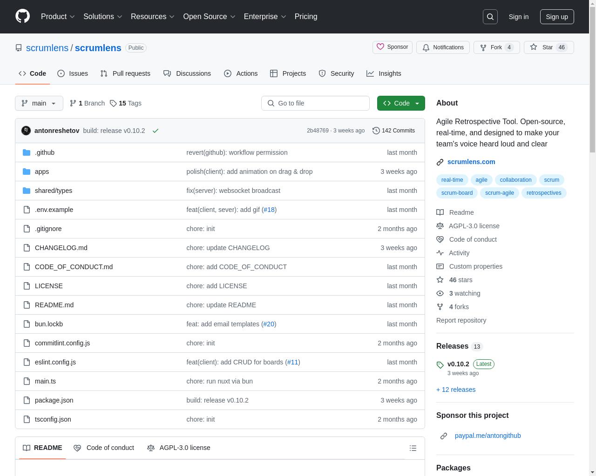Open the bun.lockb file
596x476 pixels.
point(49,324)
